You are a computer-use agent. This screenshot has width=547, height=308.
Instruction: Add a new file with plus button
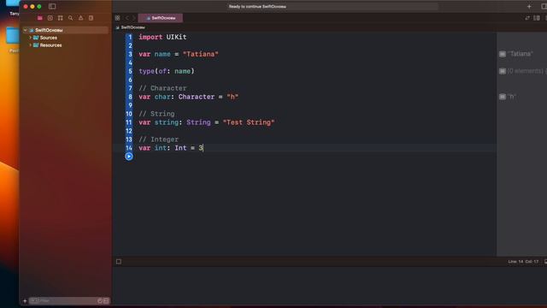point(25,300)
